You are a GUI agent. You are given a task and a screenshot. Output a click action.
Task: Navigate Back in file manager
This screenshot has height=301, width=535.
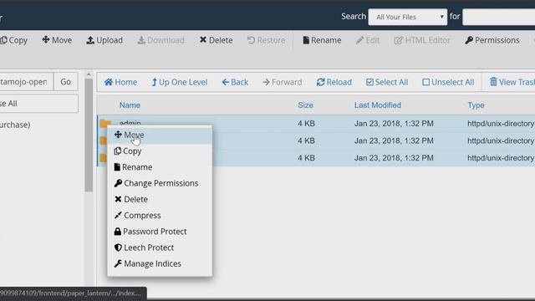(235, 82)
